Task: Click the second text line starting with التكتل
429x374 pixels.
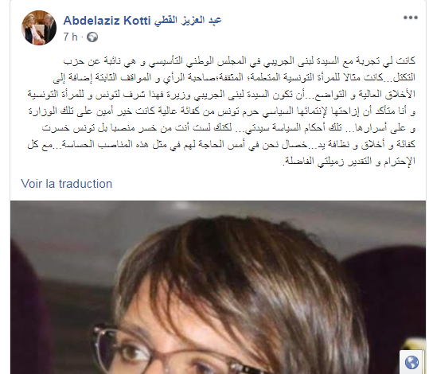Action: (x=234, y=78)
